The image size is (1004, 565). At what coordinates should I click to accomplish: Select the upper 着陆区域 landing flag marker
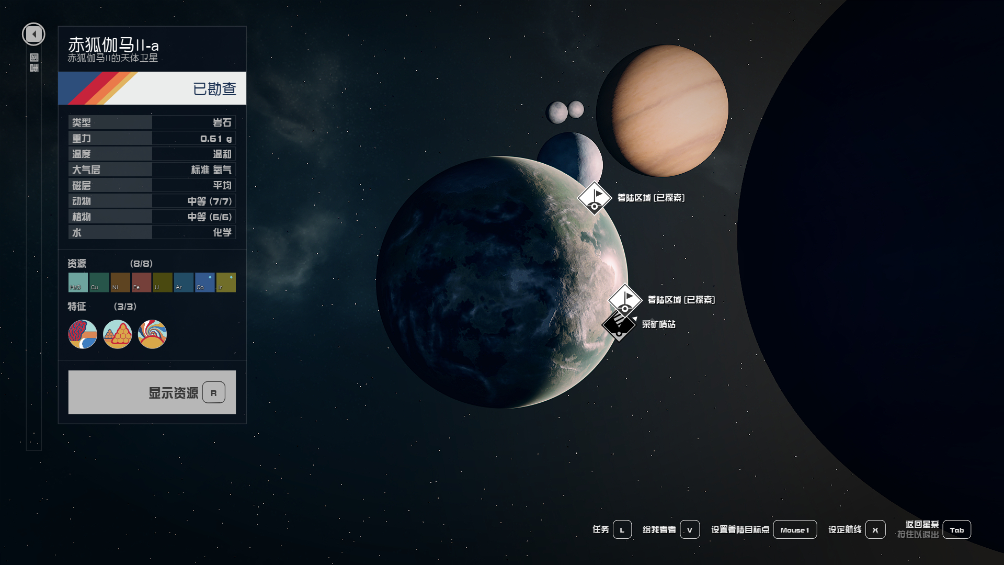pyautogui.click(x=595, y=198)
